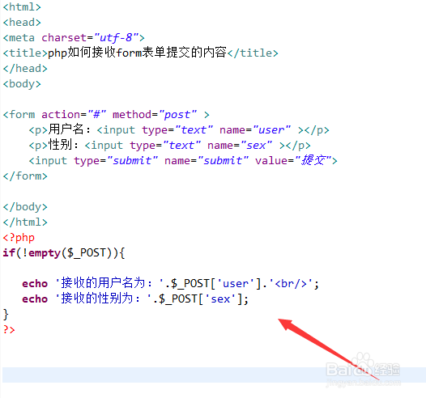The width and height of the screenshot is (426, 398).
Task: Click the form action="#" attribute
Action: pyautogui.click(x=74, y=115)
